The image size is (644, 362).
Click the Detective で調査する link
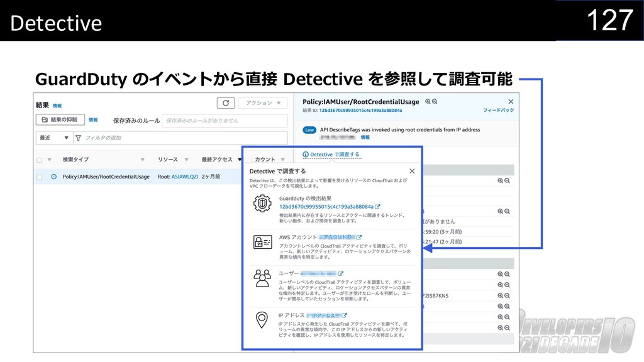click(x=335, y=155)
